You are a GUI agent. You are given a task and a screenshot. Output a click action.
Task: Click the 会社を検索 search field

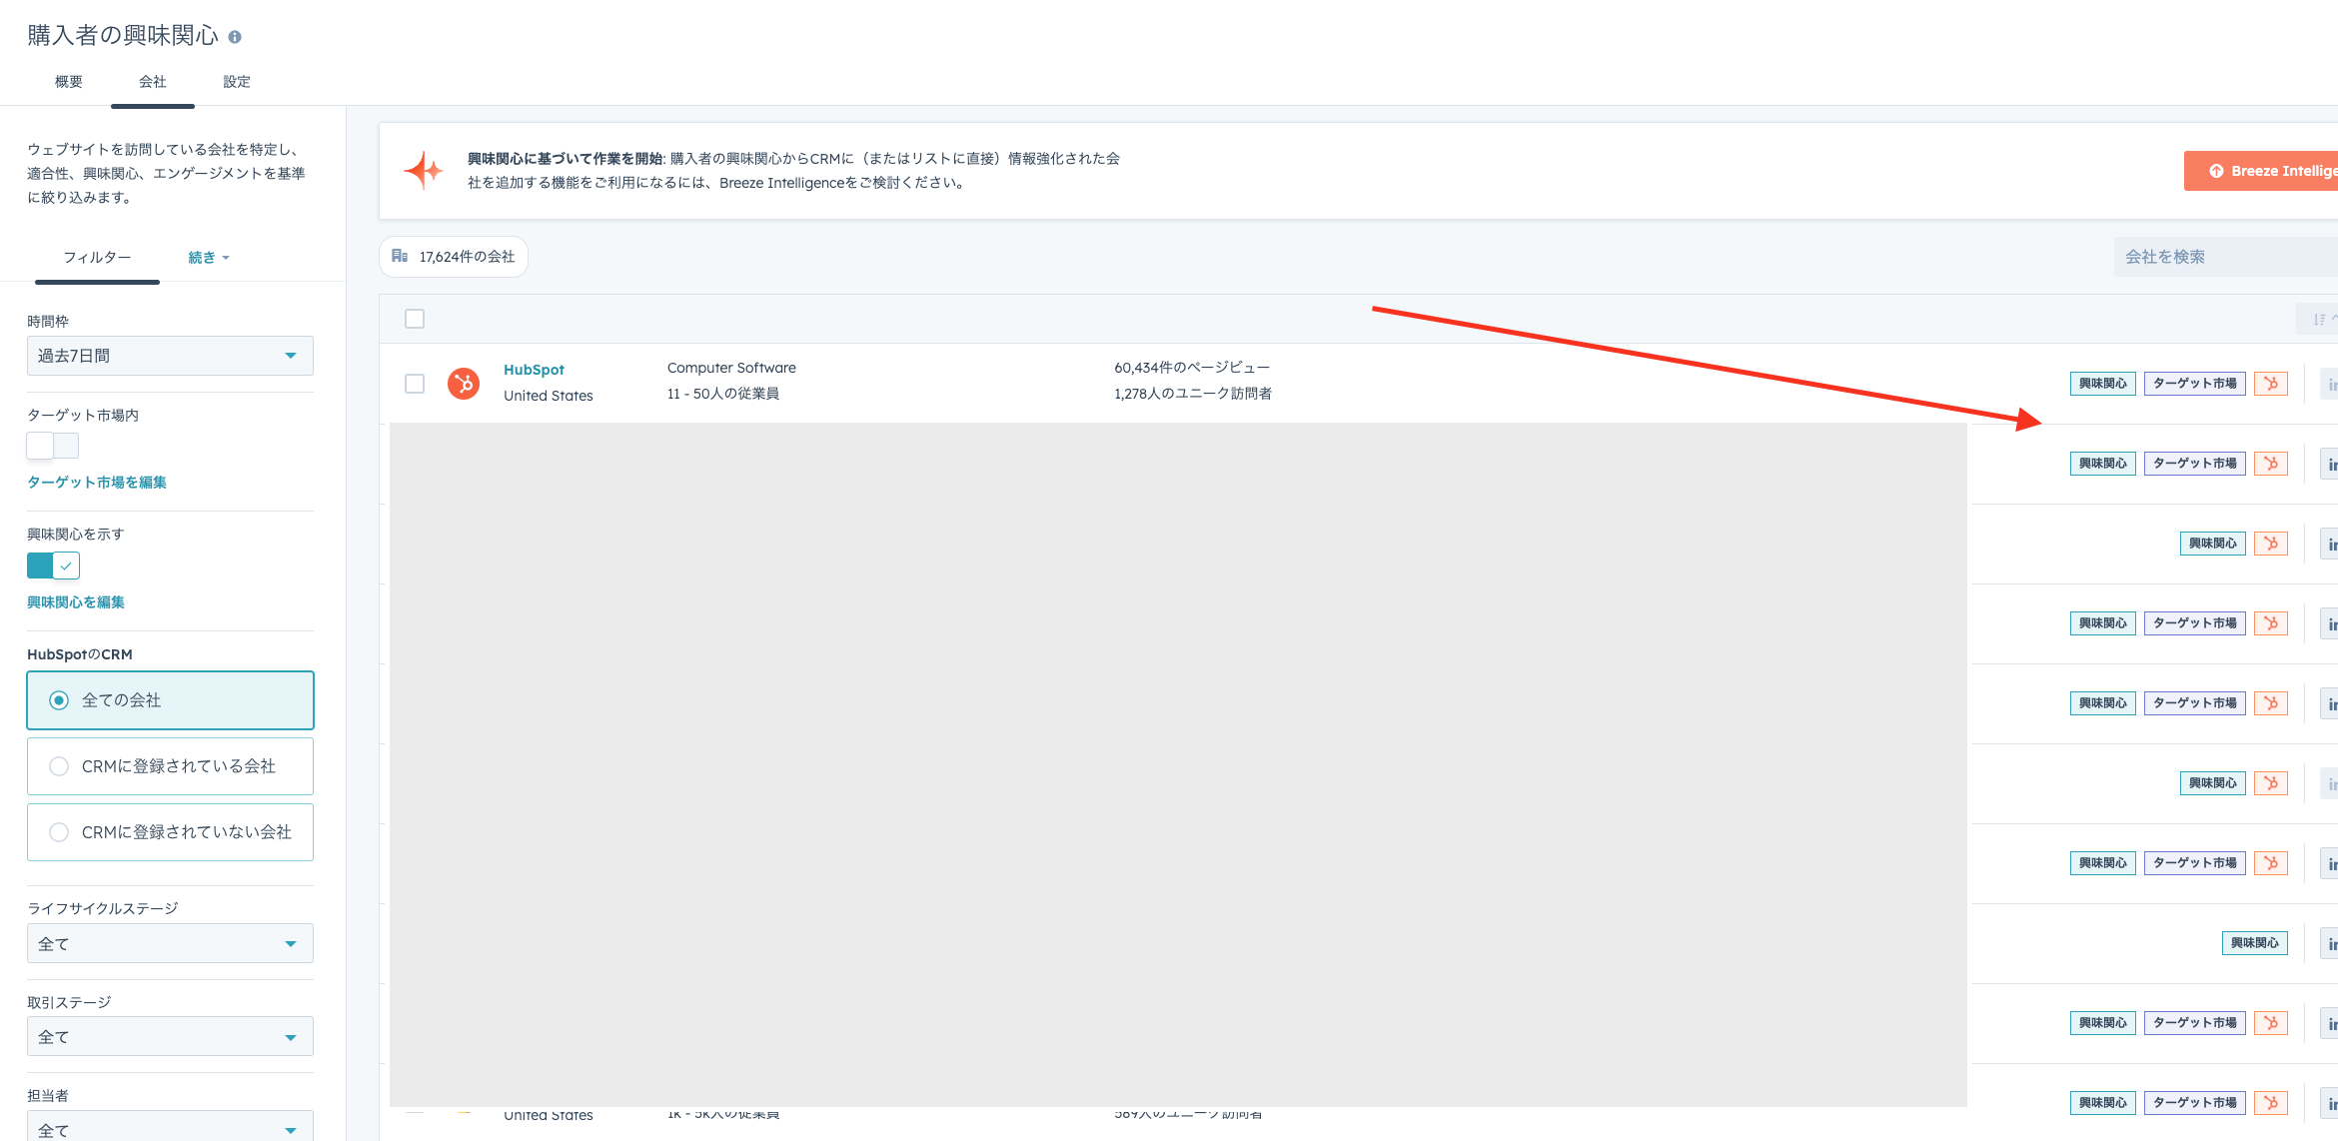point(2223,257)
